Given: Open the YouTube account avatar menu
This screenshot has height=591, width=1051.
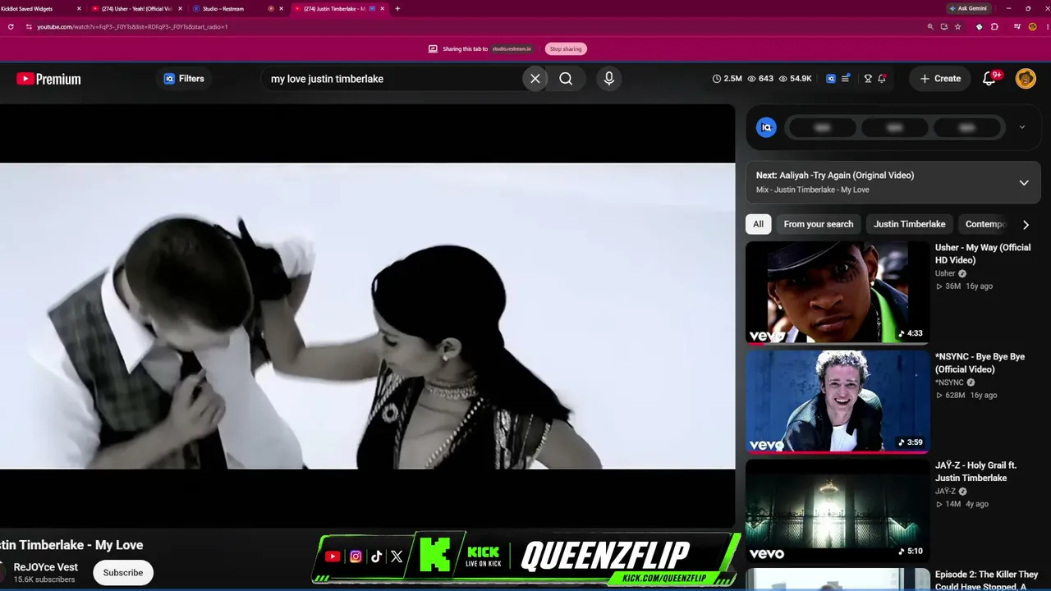Looking at the screenshot, I should 1026,79.
